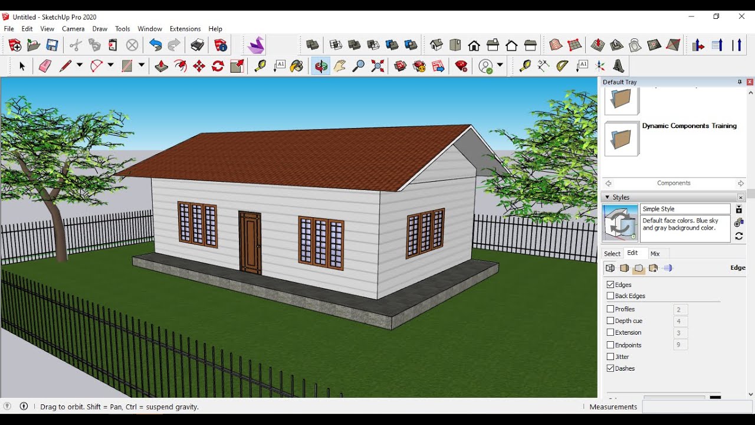Switch to the Select tab in Styles

612,254
